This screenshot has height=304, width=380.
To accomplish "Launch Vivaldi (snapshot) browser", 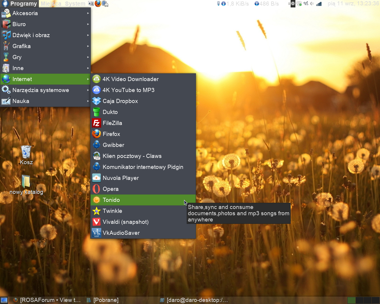I will tap(143, 222).
